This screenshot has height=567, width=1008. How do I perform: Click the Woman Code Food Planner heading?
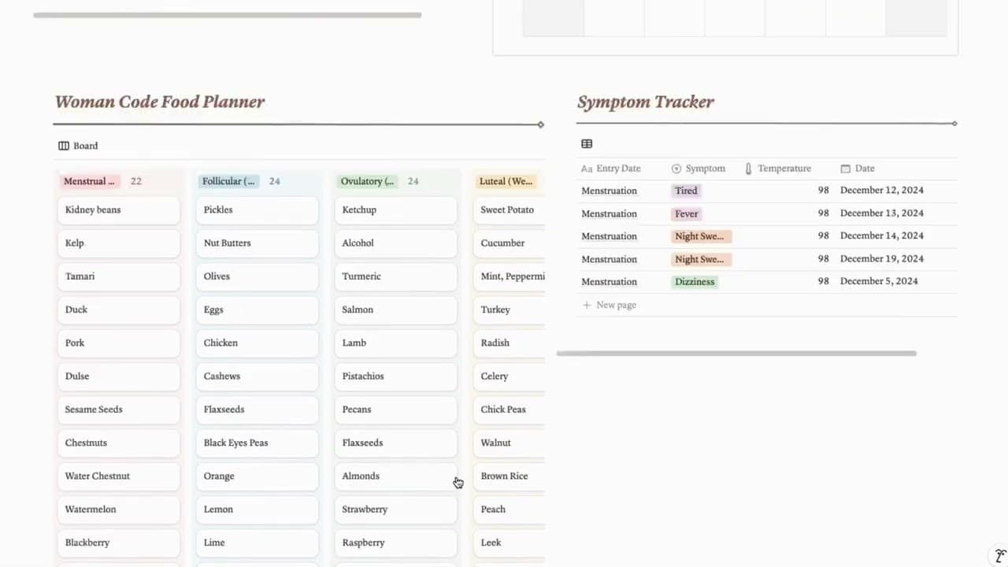point(160,102)
